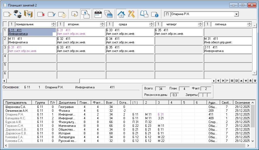The width and height of the screenshot is (259, 150).
Task: Click the edit lesson pencil icon
Action: (x=7, y=14)
